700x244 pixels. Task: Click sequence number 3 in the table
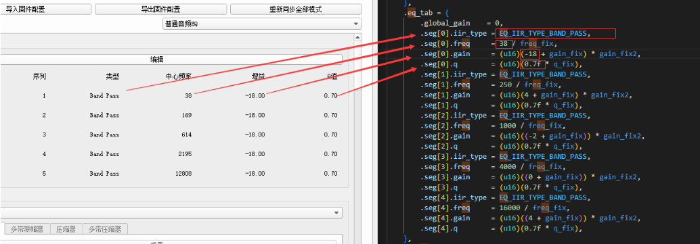tap(44, 135)
